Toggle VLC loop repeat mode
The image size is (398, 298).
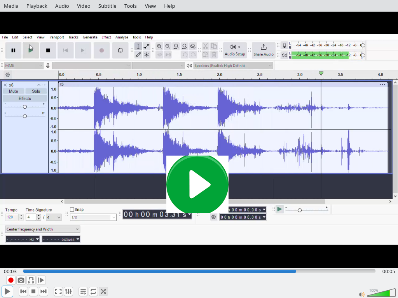pyautogui.click(x=93, y=291)
